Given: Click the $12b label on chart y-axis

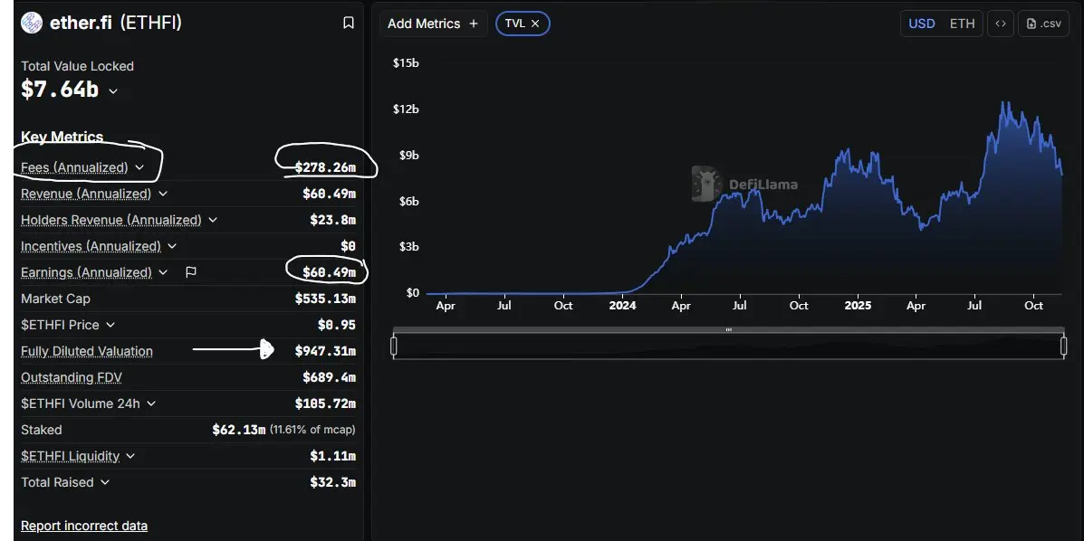Looking at the screenshot, I should click(x=406, y=109).
